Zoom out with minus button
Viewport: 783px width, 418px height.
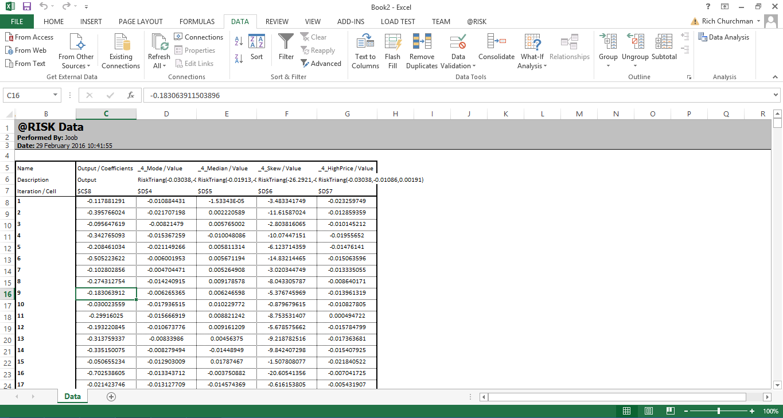(x=685, y=411)
